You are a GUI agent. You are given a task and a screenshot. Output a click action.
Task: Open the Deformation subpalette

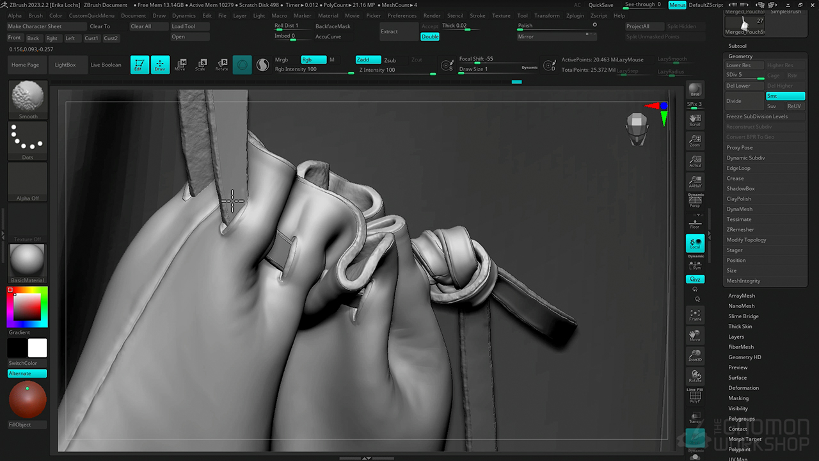(x=743, y=388)
